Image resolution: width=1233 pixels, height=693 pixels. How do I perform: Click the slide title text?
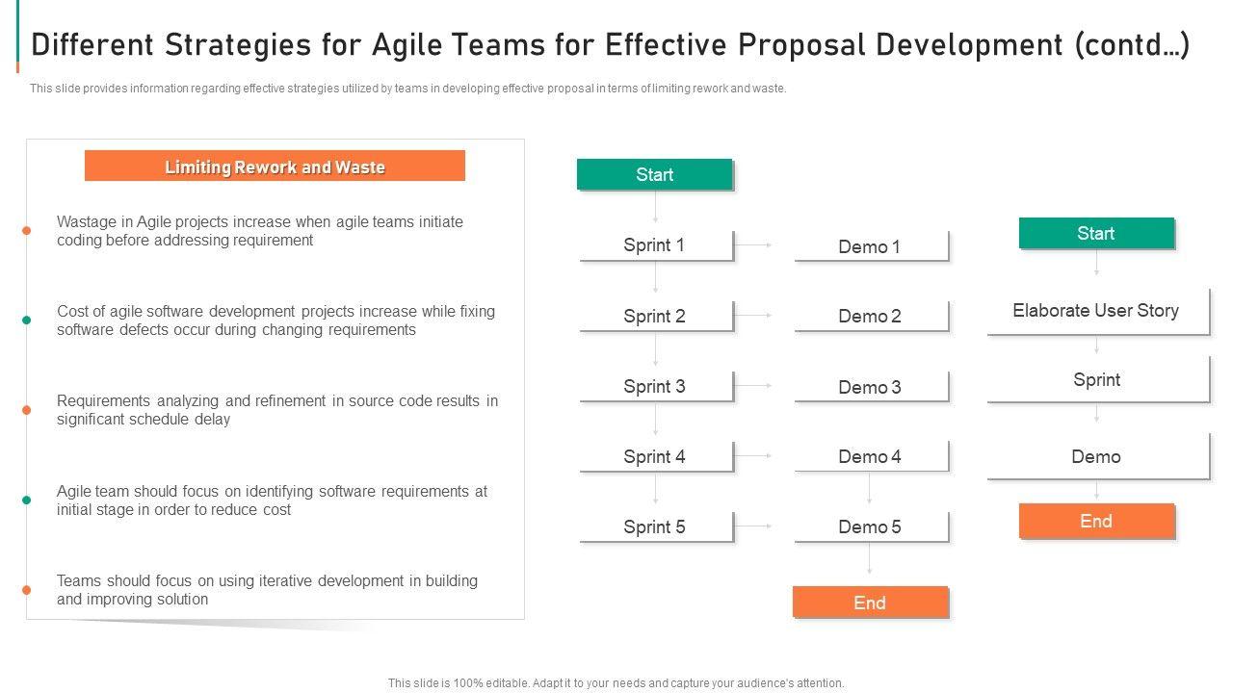click(x=611, y=44)
